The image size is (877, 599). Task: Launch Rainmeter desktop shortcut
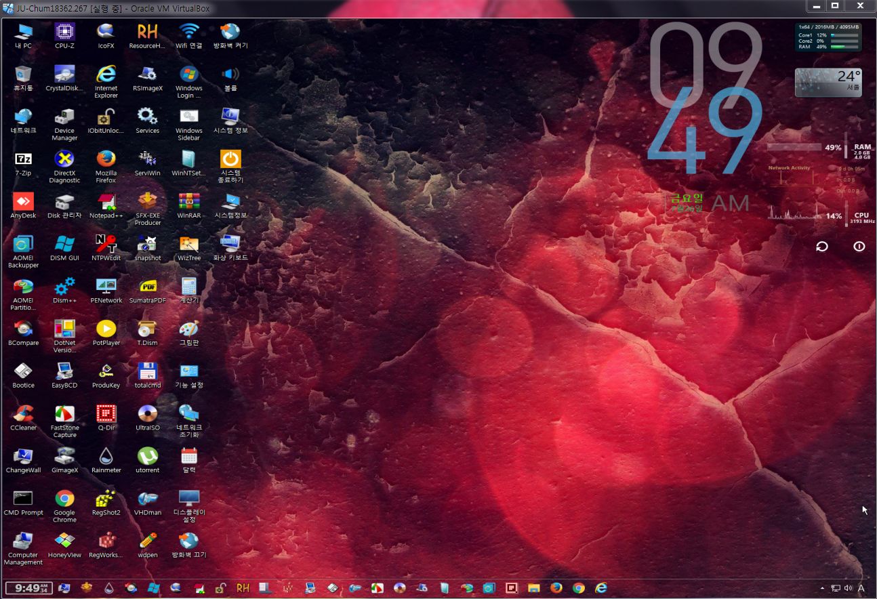pyautogui.click(x=106, y=460)
